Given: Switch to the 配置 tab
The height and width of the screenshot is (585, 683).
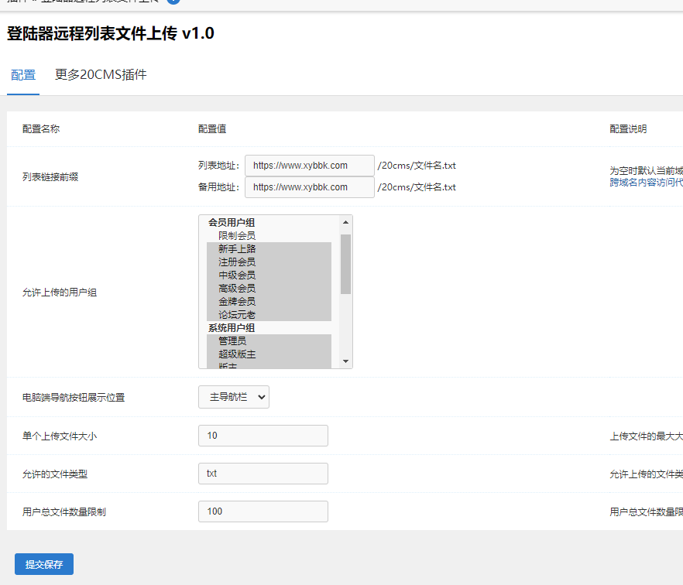Looking at the screenshot, I should pos(23,75).
